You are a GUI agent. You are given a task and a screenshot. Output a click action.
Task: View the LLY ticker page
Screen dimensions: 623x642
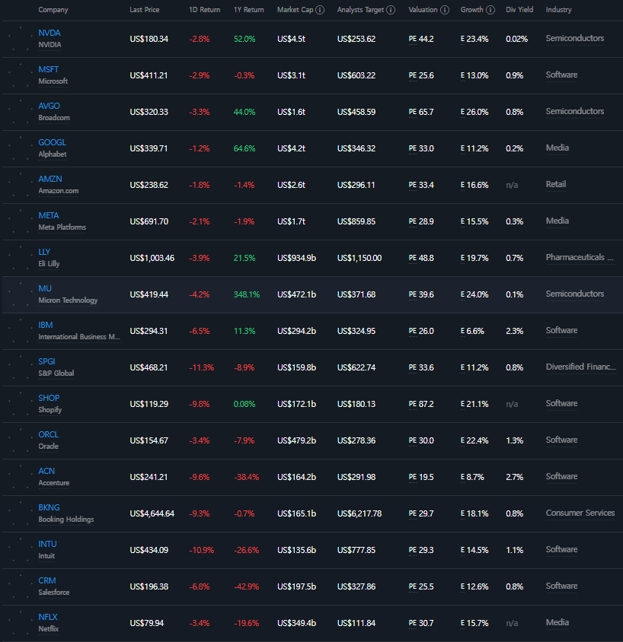[44, 252]
